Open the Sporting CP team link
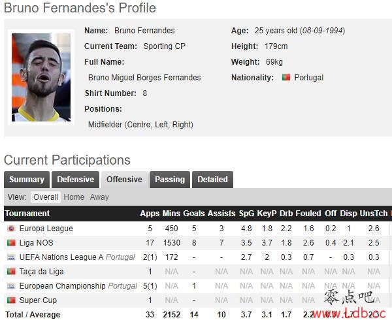Viewport: 392px width, 320px height. (x=164, y=46)
